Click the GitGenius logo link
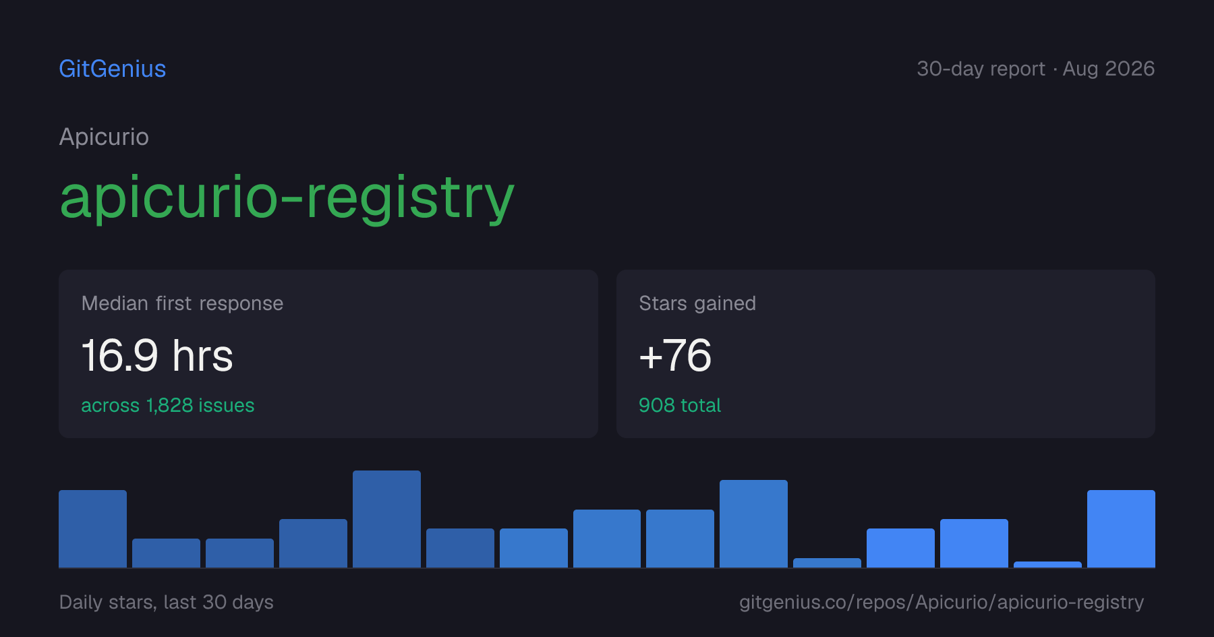 (x=113, y=69)
